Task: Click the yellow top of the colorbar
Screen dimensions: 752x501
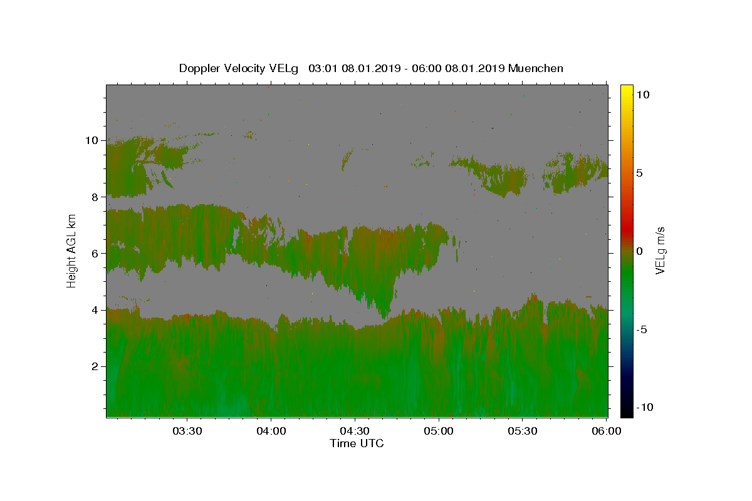Action: coord(627,91)
